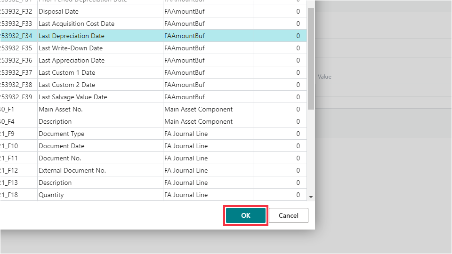
Task: Select the Last Salvage Value Date row
Action: 153,97
